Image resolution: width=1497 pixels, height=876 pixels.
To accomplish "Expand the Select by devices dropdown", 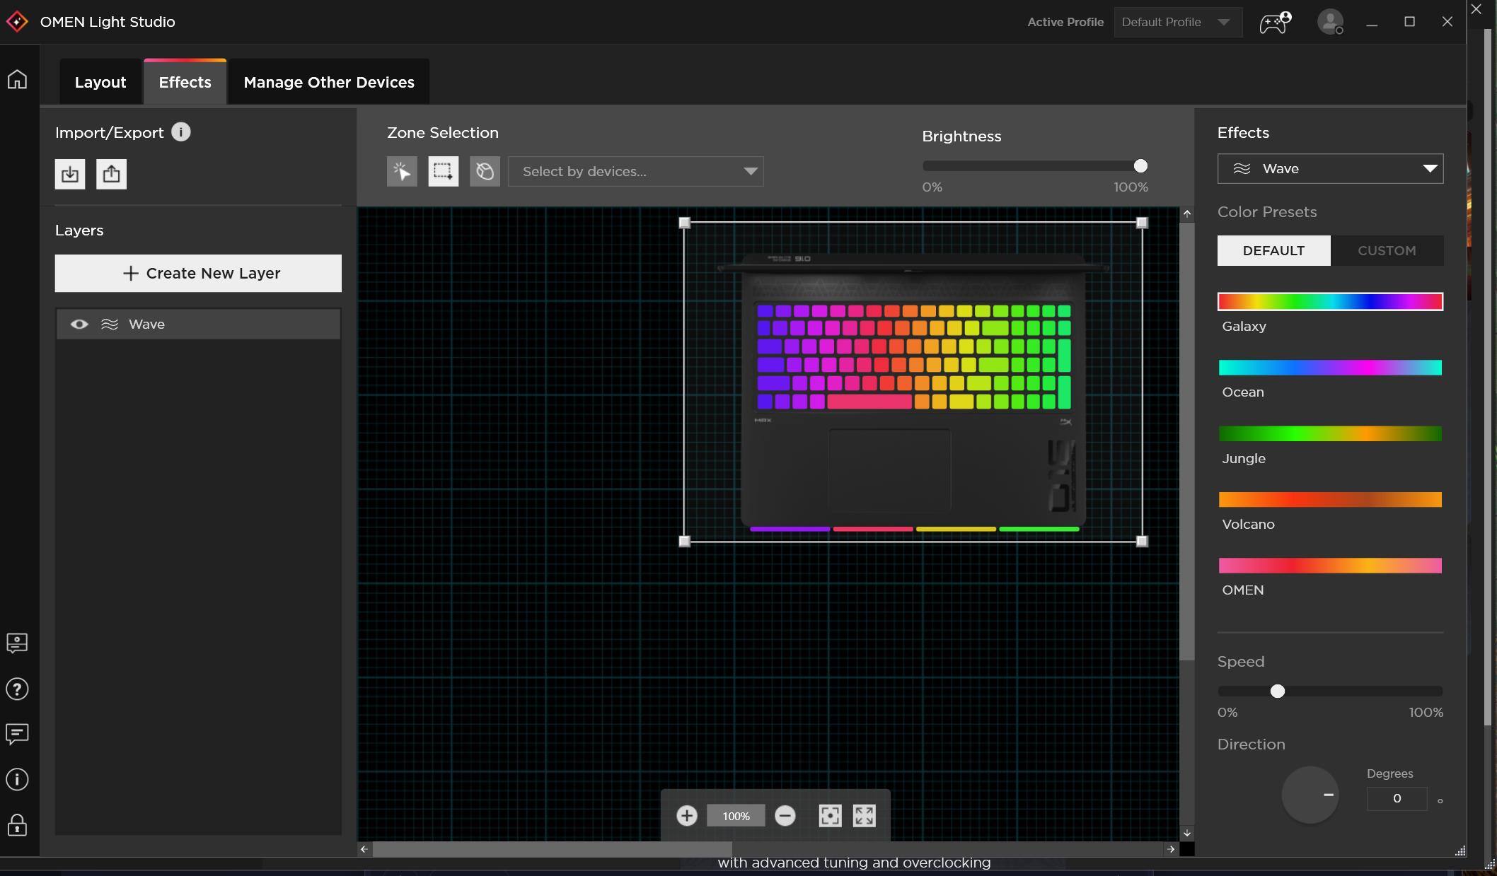I will tap(635, 172).
